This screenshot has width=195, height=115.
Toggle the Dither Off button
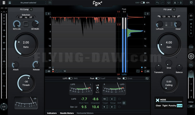click(191, 106)
